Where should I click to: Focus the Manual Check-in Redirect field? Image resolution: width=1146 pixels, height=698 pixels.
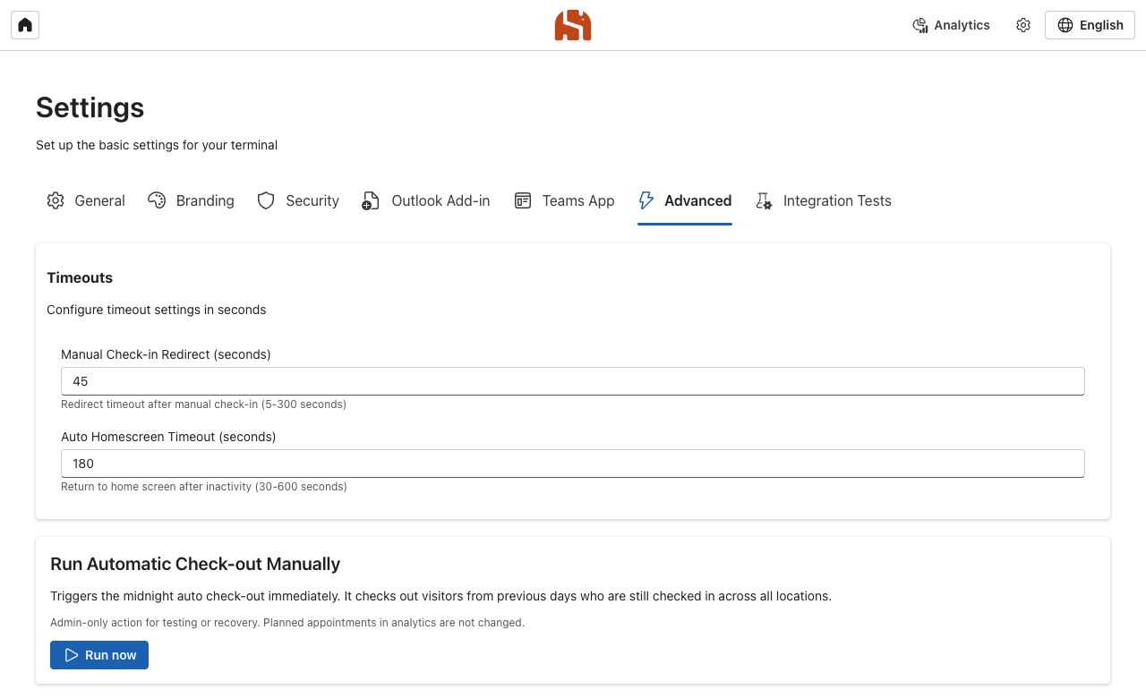tap(573, 381)
